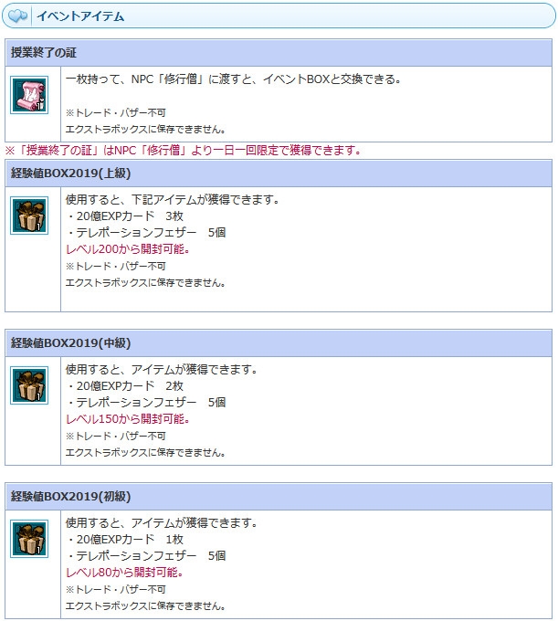The width and height of the screenshot is (558, 621).
Task: Click the blue hearts icon beside イベントアイテム
Action: 18,16
